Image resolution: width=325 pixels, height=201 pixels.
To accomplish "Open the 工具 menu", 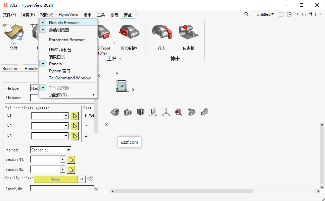I will (x=100, y=14).
